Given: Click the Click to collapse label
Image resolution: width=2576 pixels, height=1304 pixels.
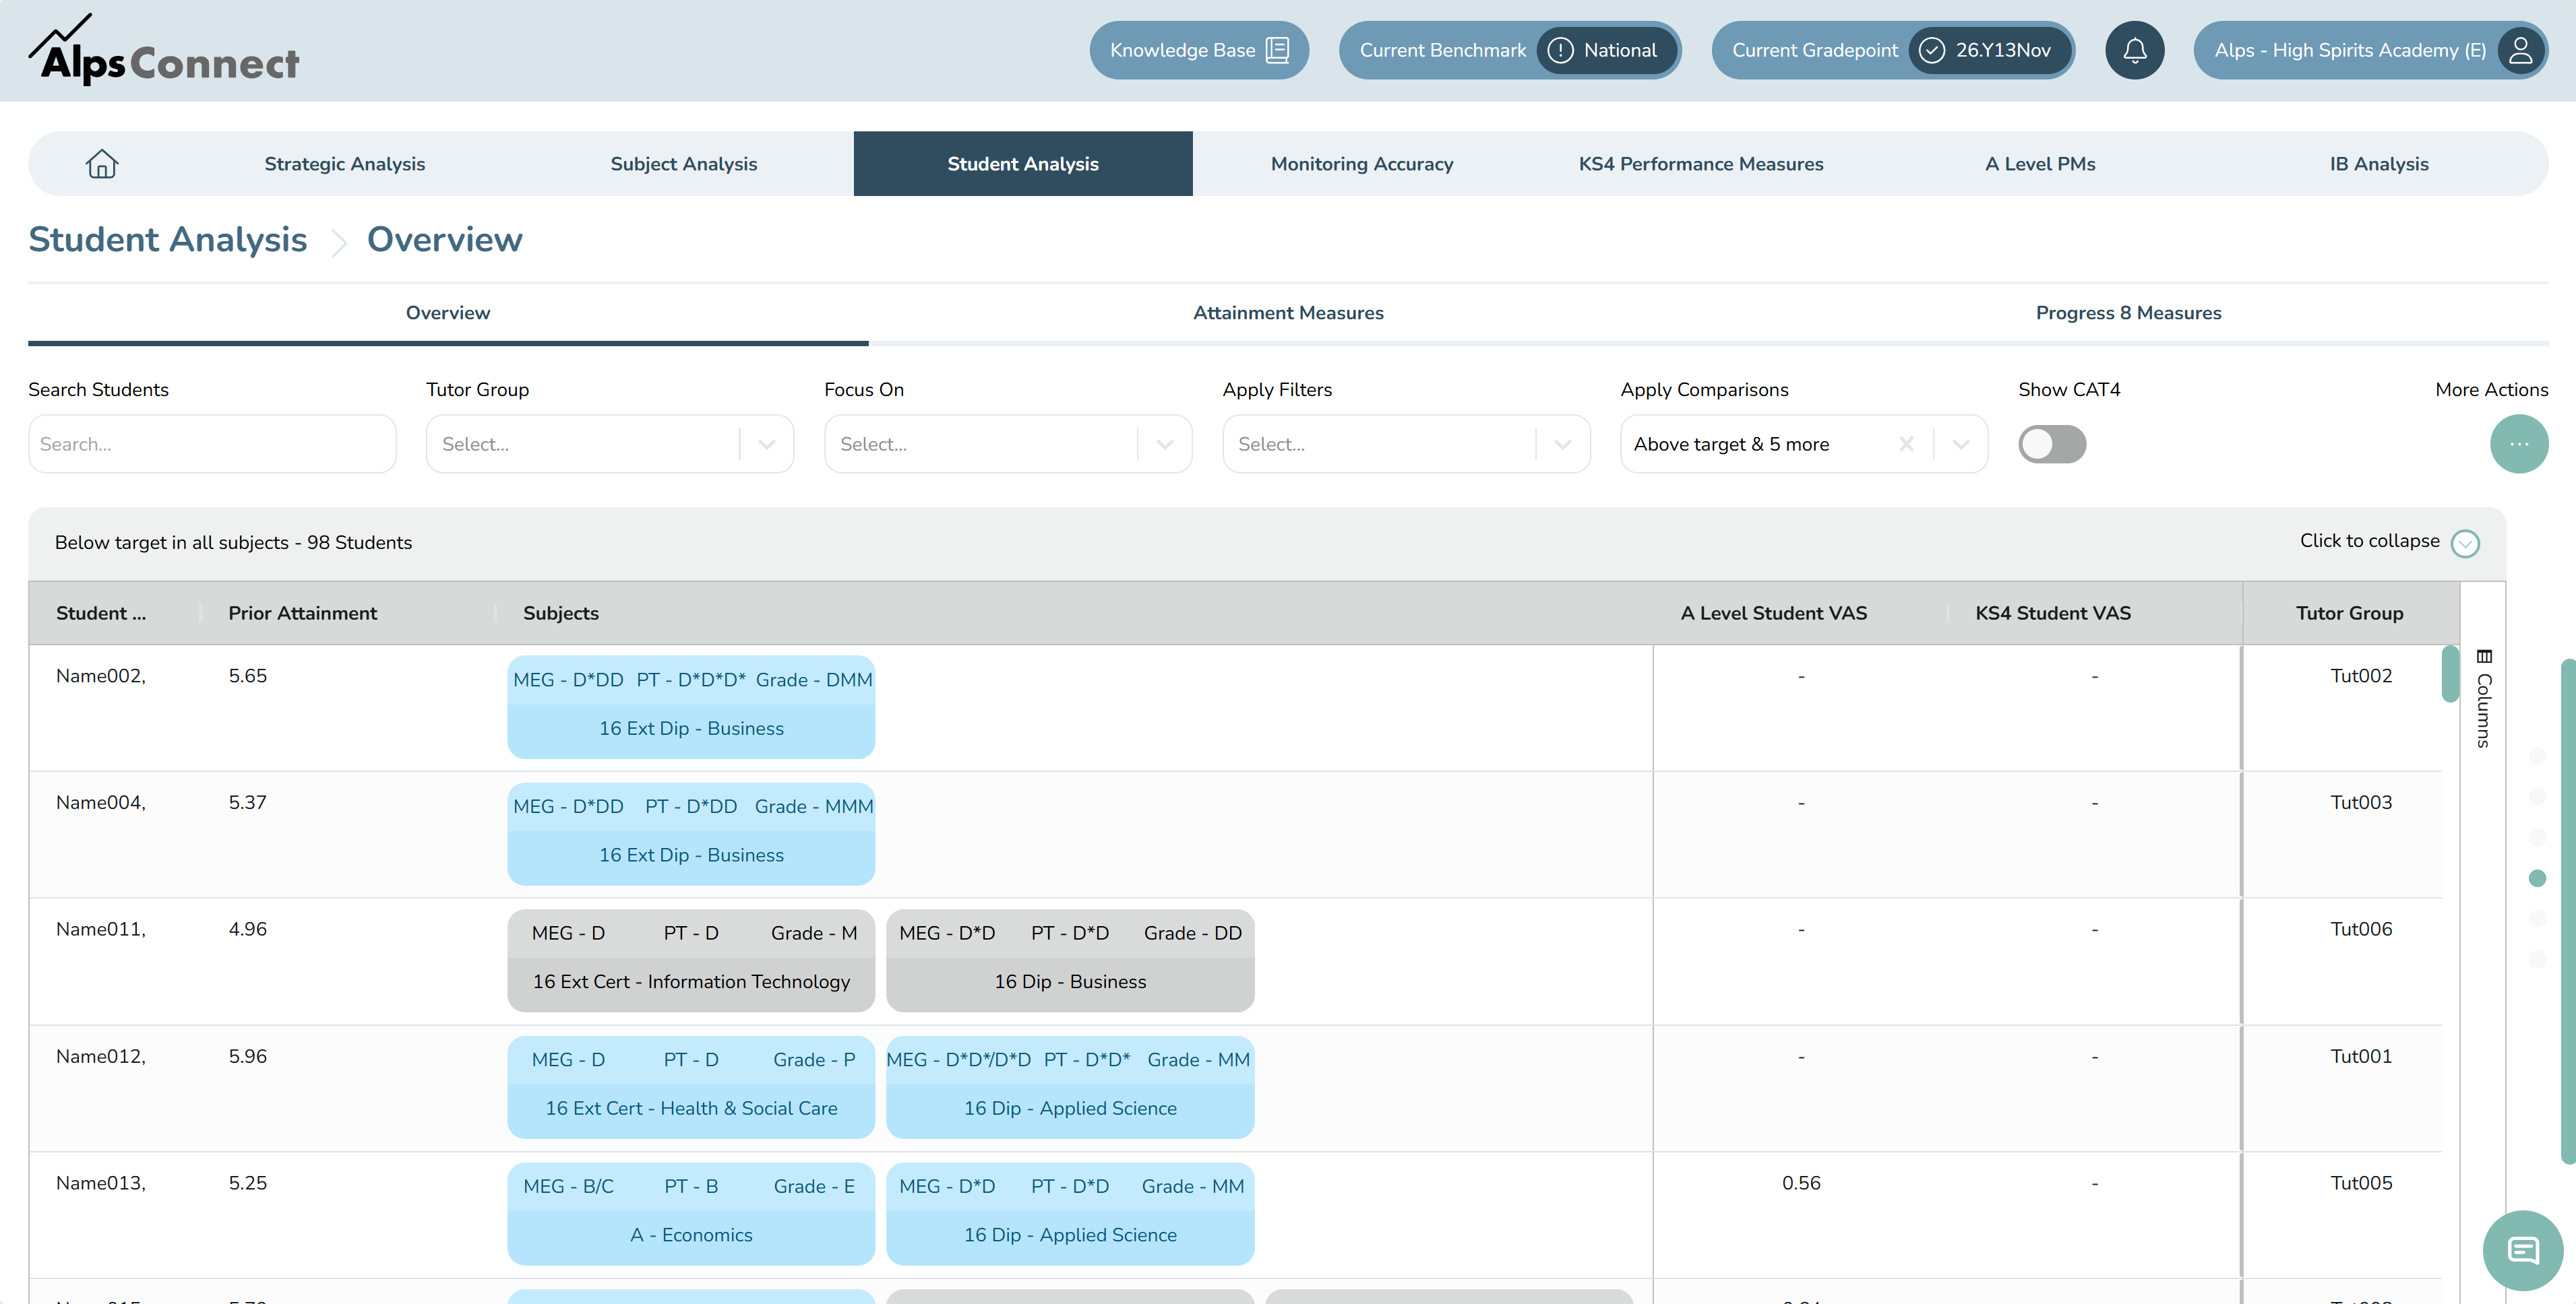Looking at the screenshot, I should pyautogui.click(x=2369, y=541).
